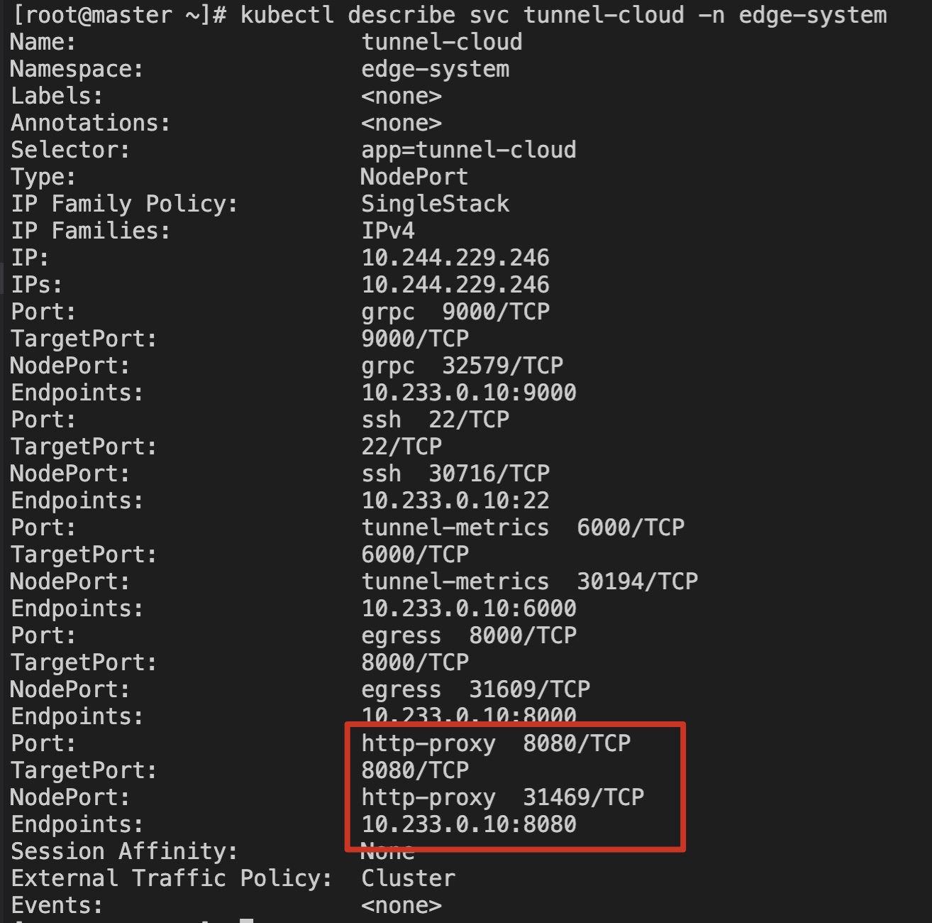Click the tunnel-cloud value beside Name
This screenshot has width=932, height=923.
441,42
